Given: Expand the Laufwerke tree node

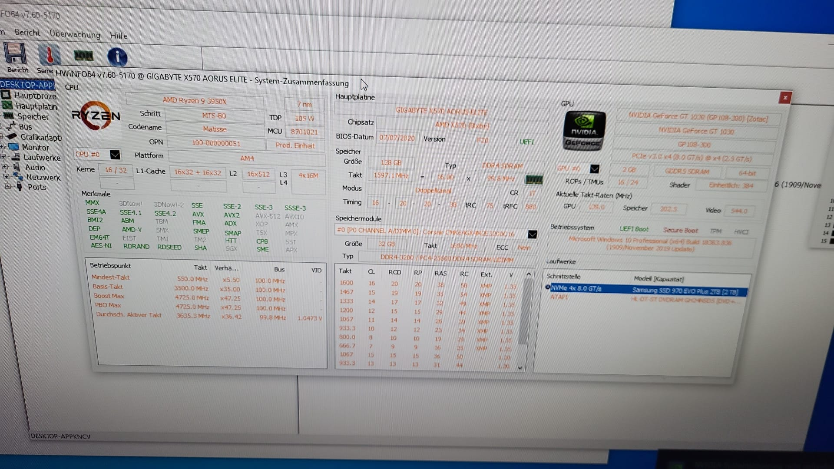Looking at the screenshot, I should pyautogui.click(x=3, y=157).
